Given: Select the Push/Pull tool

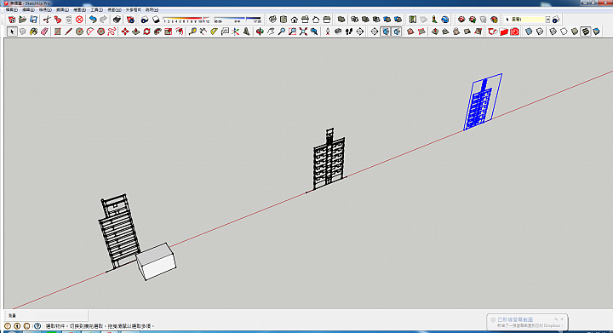Looking at the screenshot, I should [135, 32].
